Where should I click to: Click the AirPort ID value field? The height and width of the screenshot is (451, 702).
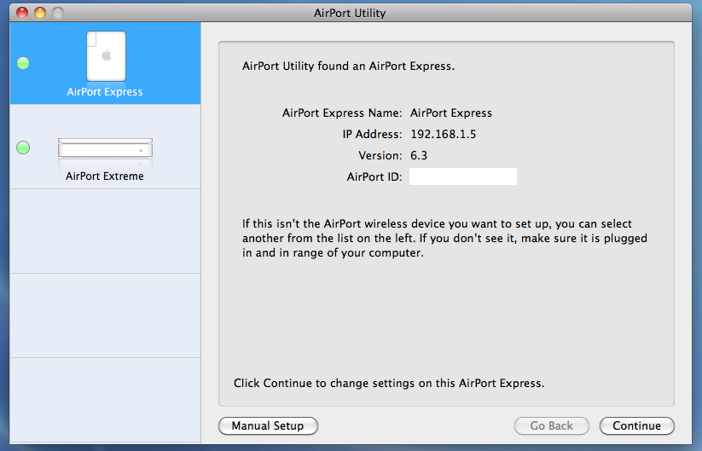[x=463, y=176]
